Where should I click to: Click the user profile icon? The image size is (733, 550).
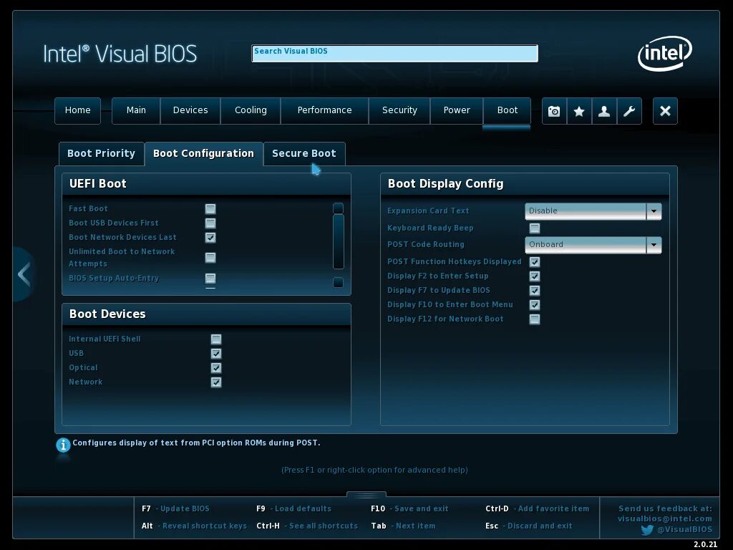coord(604,111)
